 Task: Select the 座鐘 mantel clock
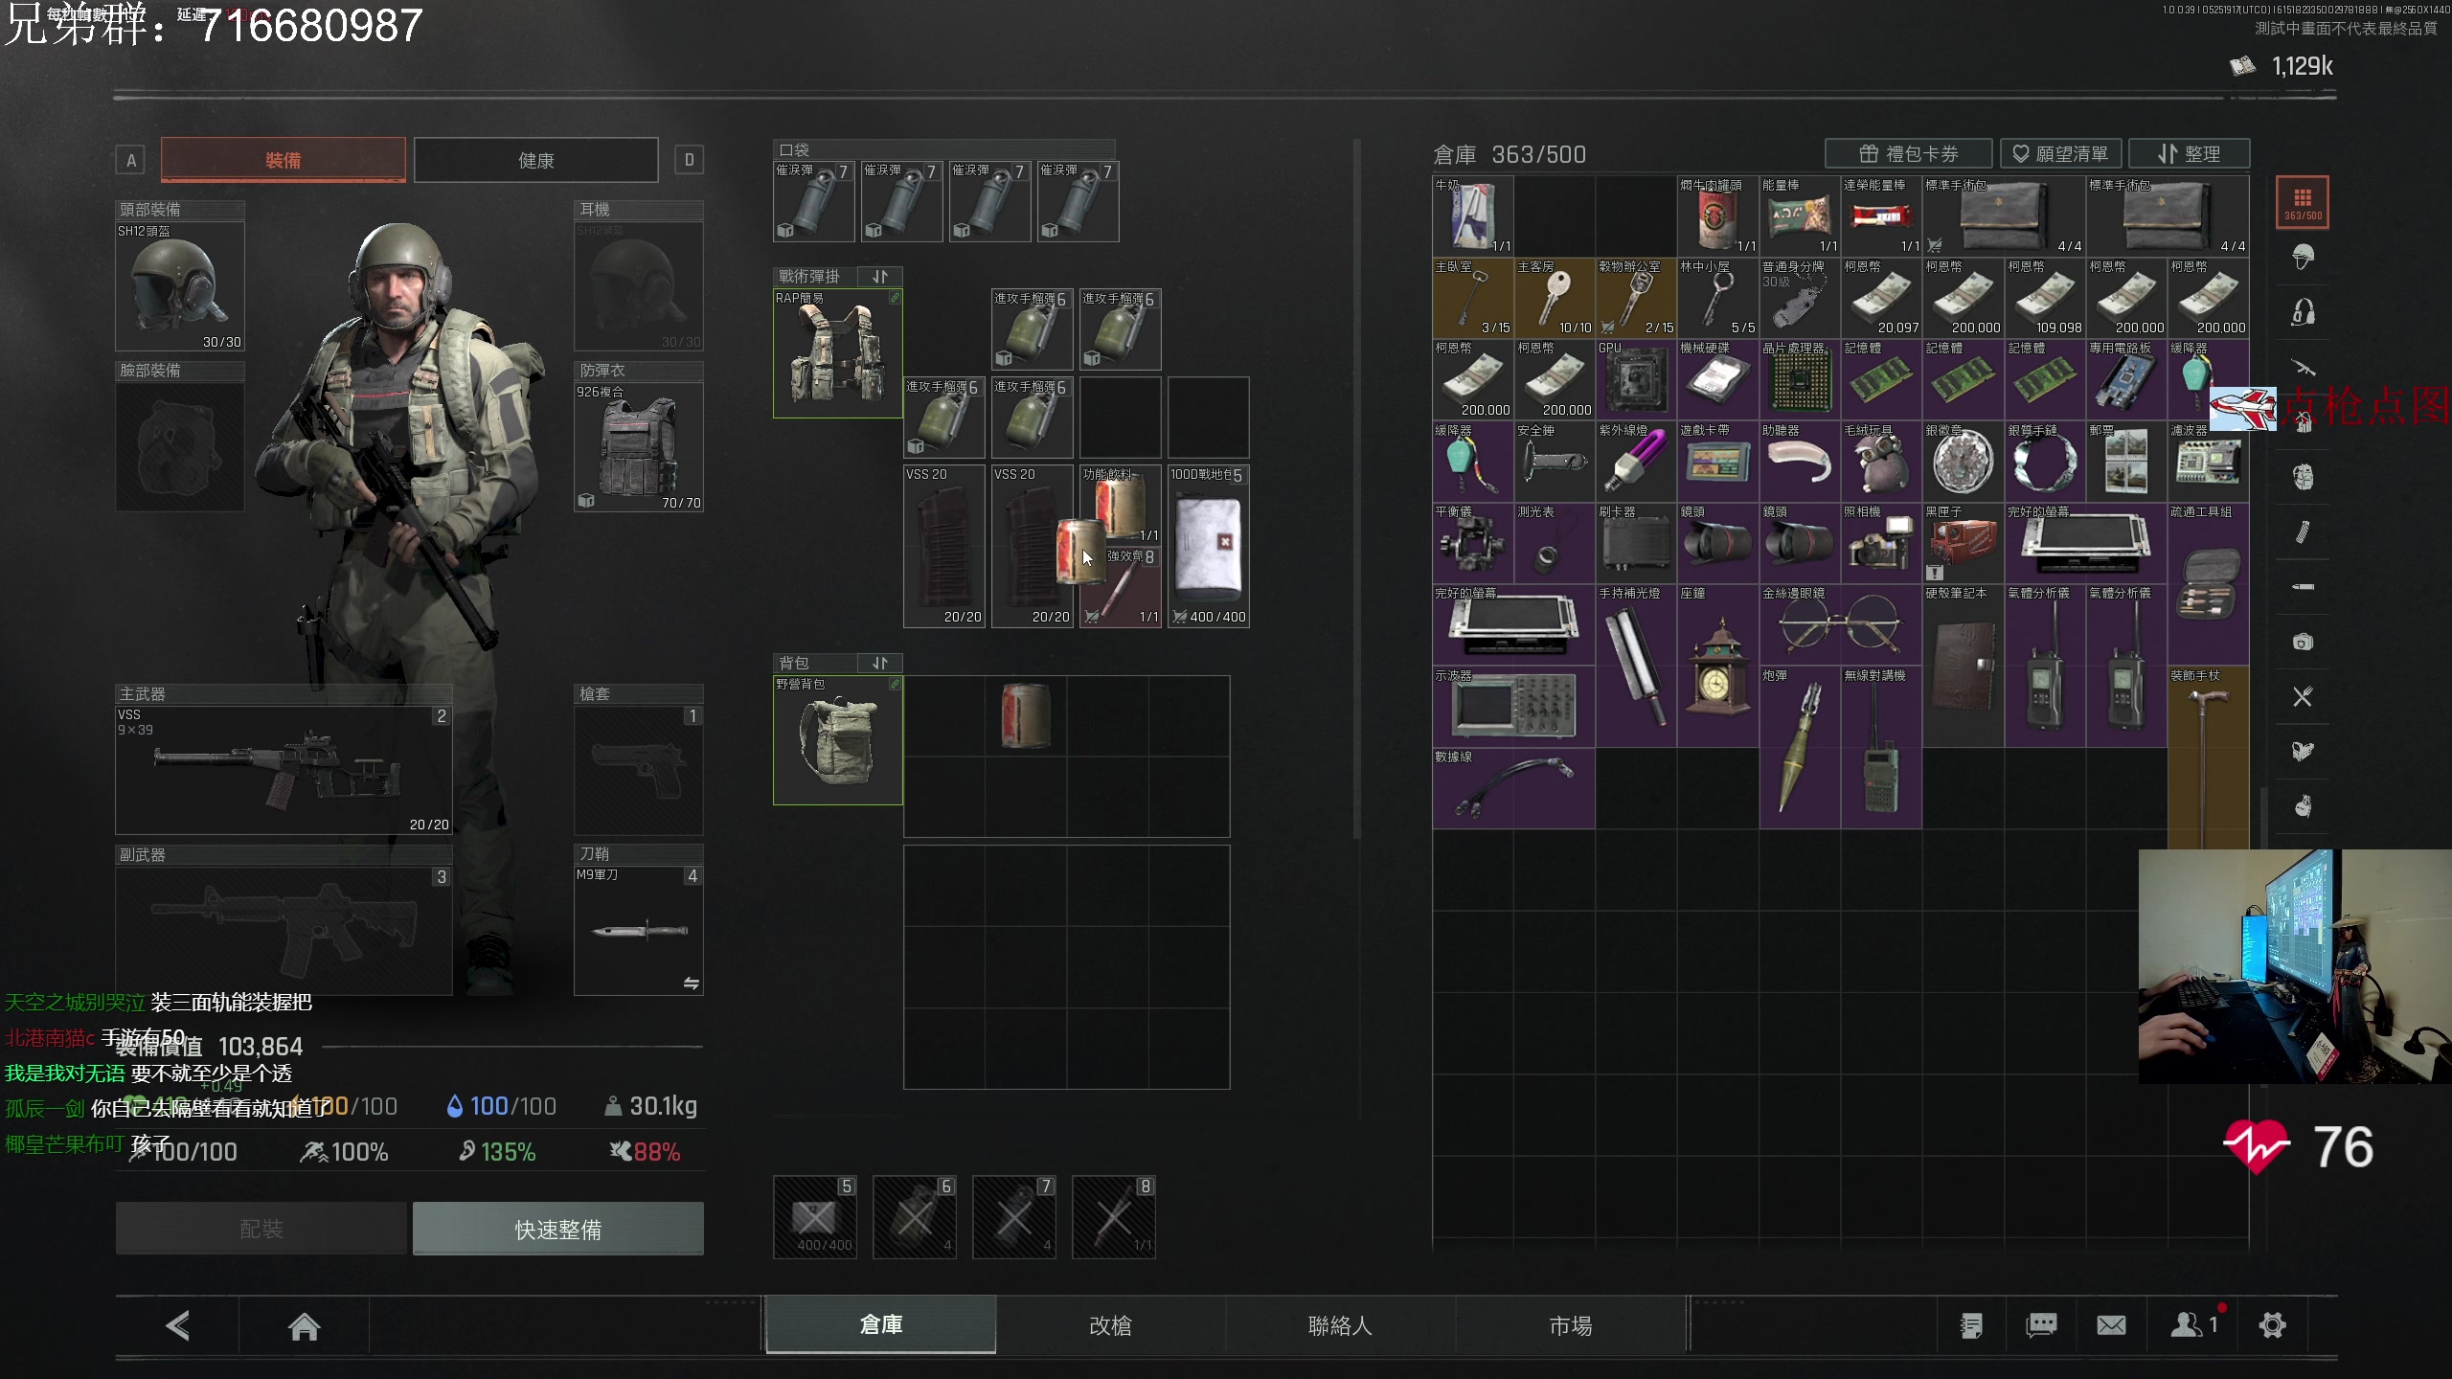[x=1718, y=665]
